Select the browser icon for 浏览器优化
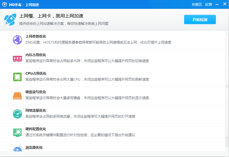Screen dimensions: 229x157 [17, 149]
